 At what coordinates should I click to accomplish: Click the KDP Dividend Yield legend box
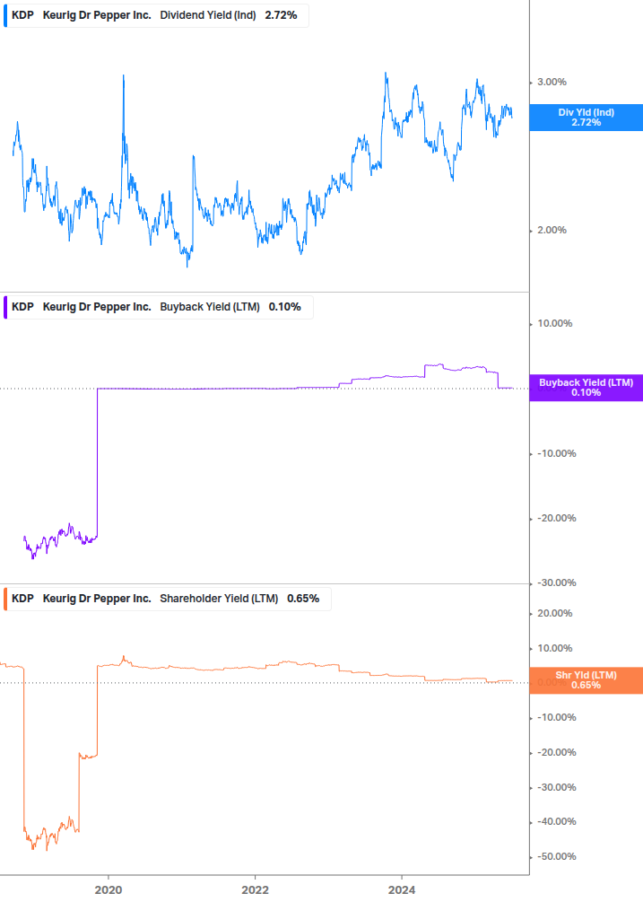click(x=156, y=15)
